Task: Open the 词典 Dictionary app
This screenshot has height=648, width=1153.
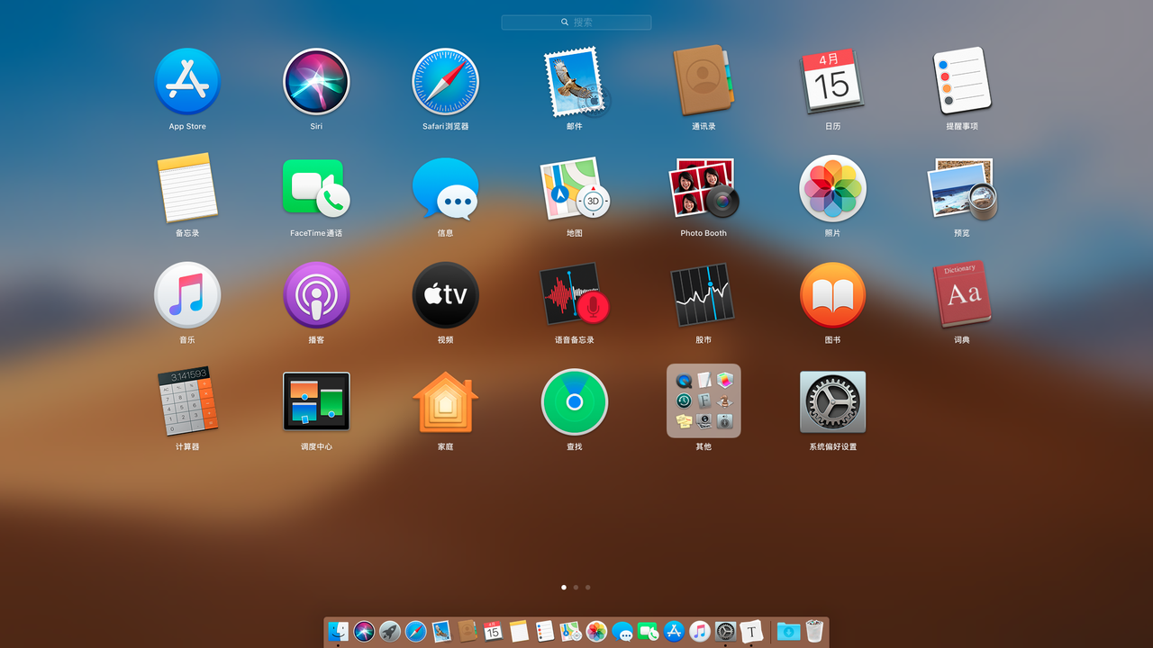Action: (962, 295)
